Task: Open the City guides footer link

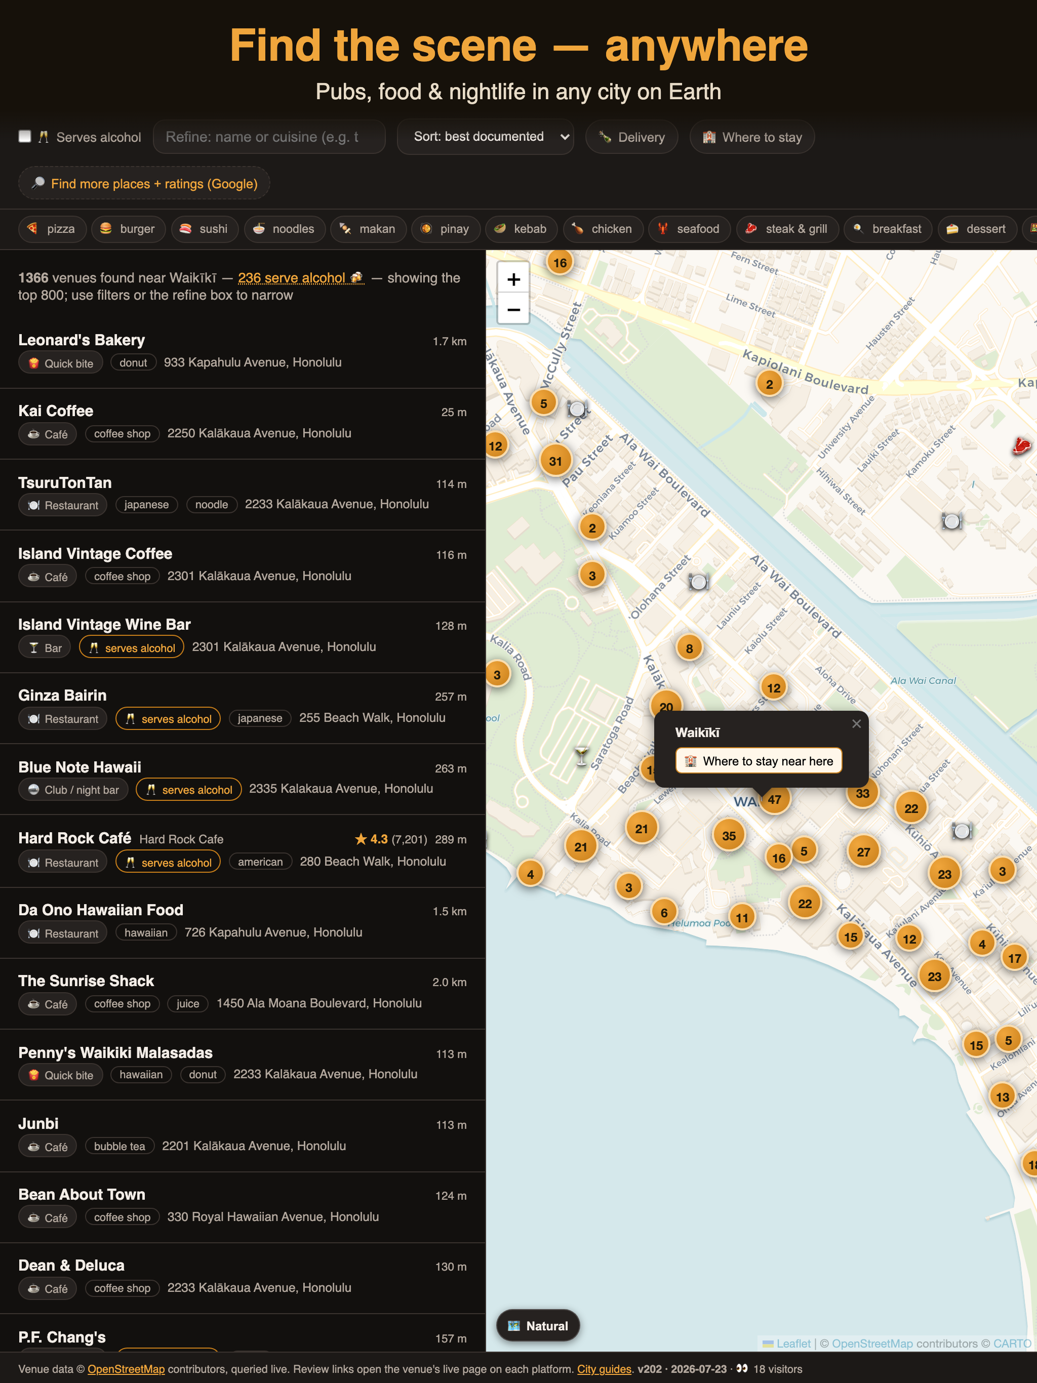Action: click(x=604, y=1369)
